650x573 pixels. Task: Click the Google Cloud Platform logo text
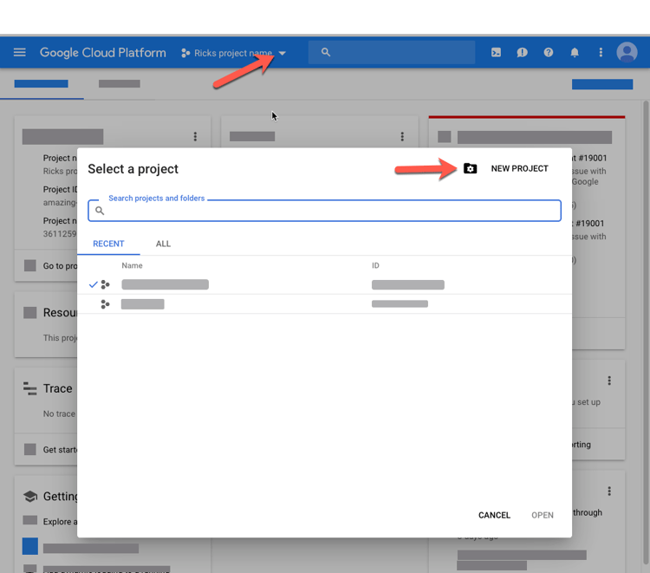click(x=103, y=53)
